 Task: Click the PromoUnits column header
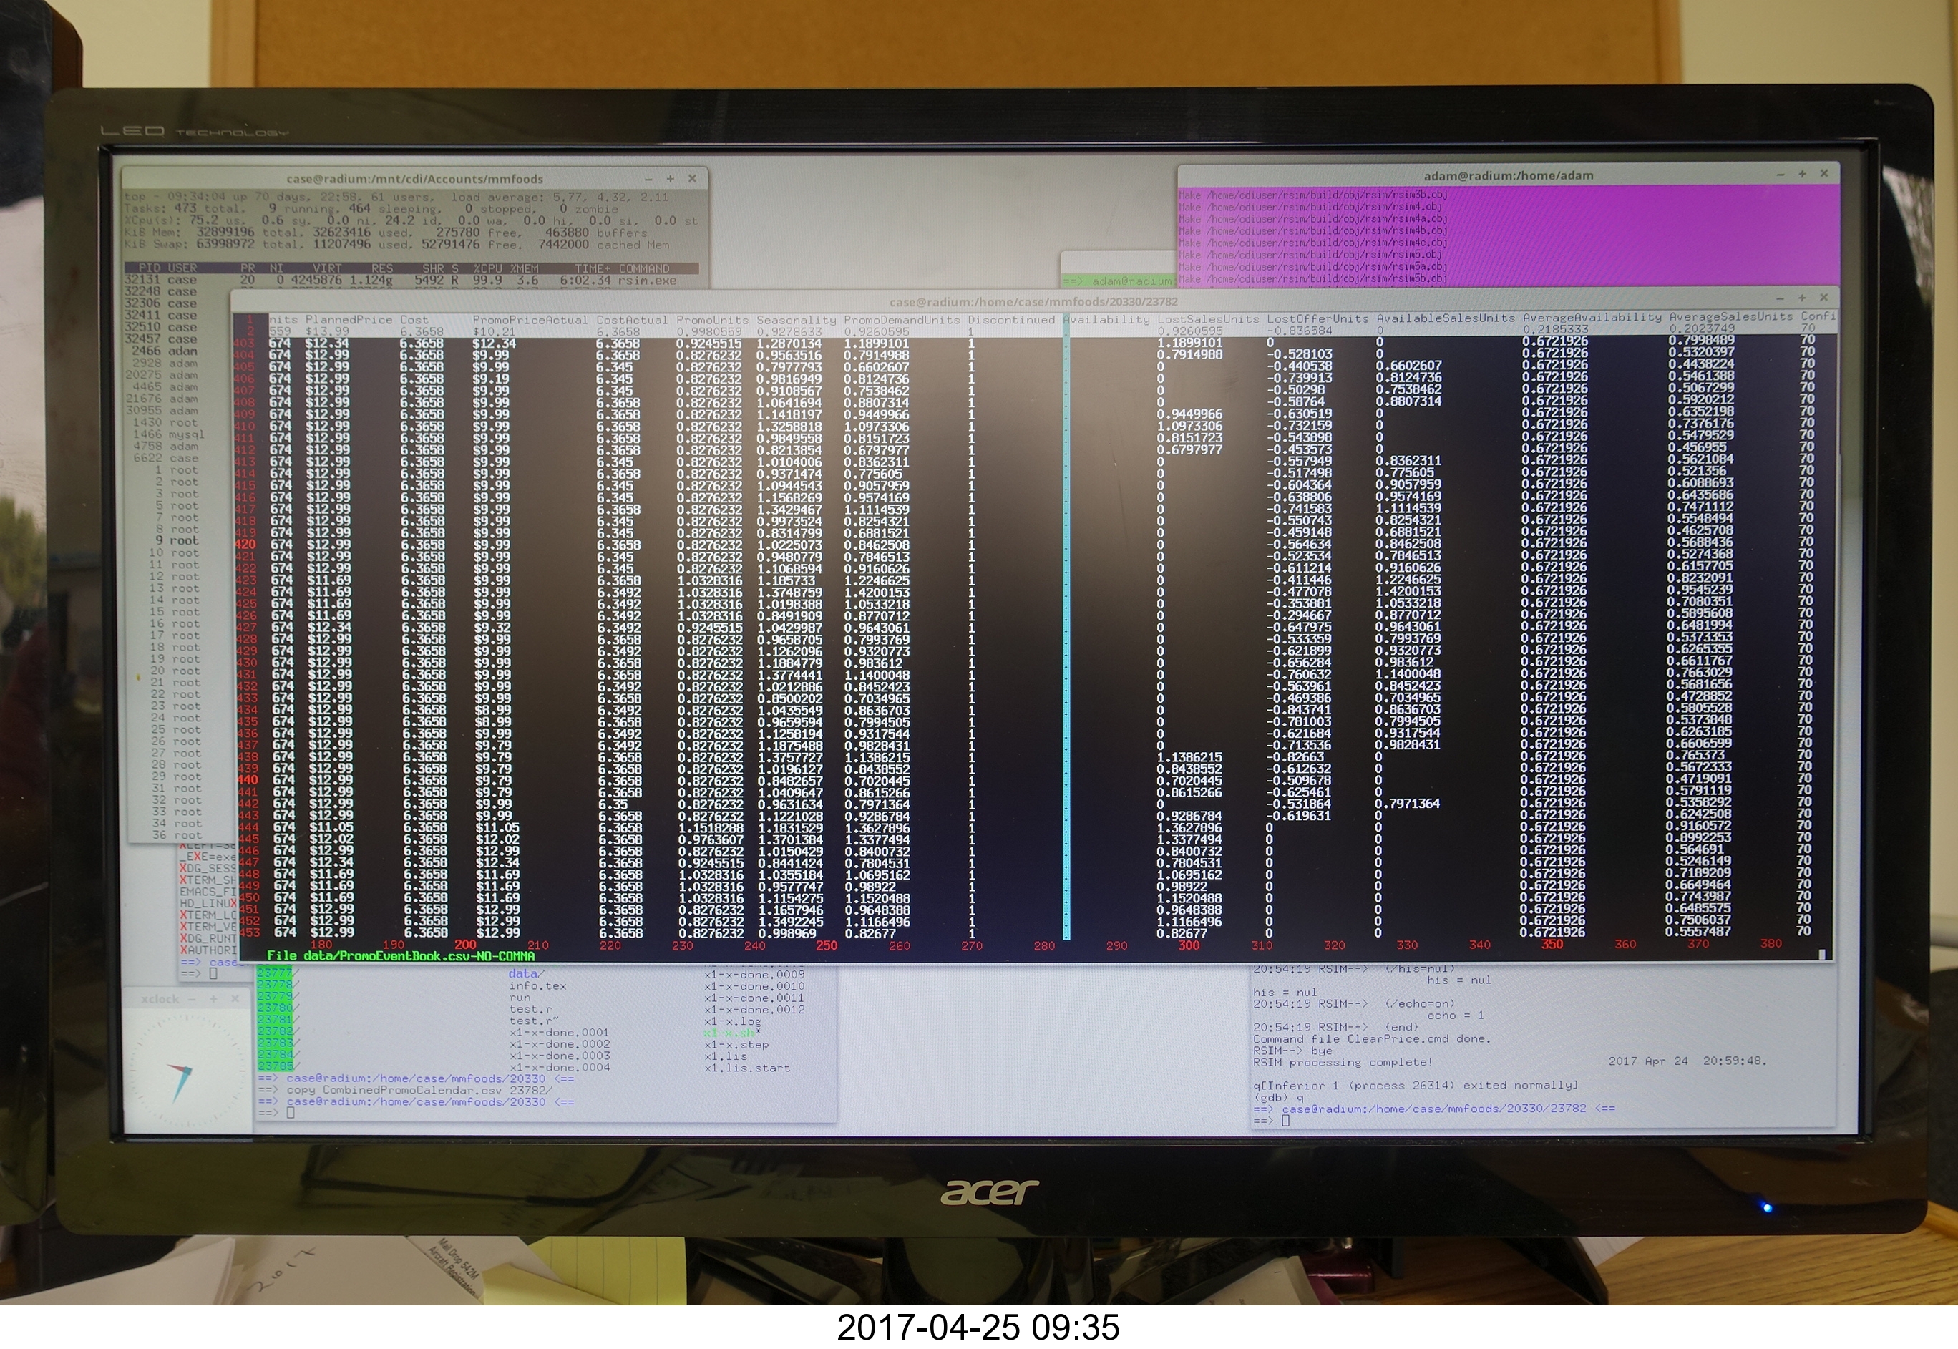coord(712,321)
